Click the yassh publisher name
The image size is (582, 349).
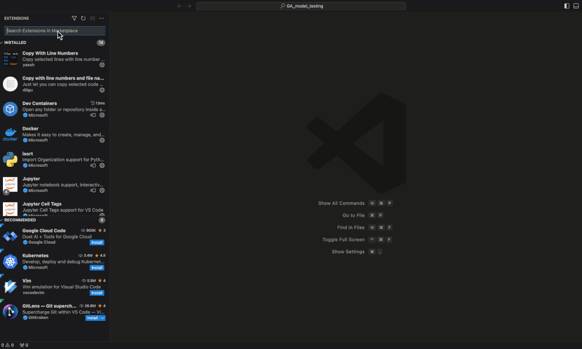coord(28,65)
